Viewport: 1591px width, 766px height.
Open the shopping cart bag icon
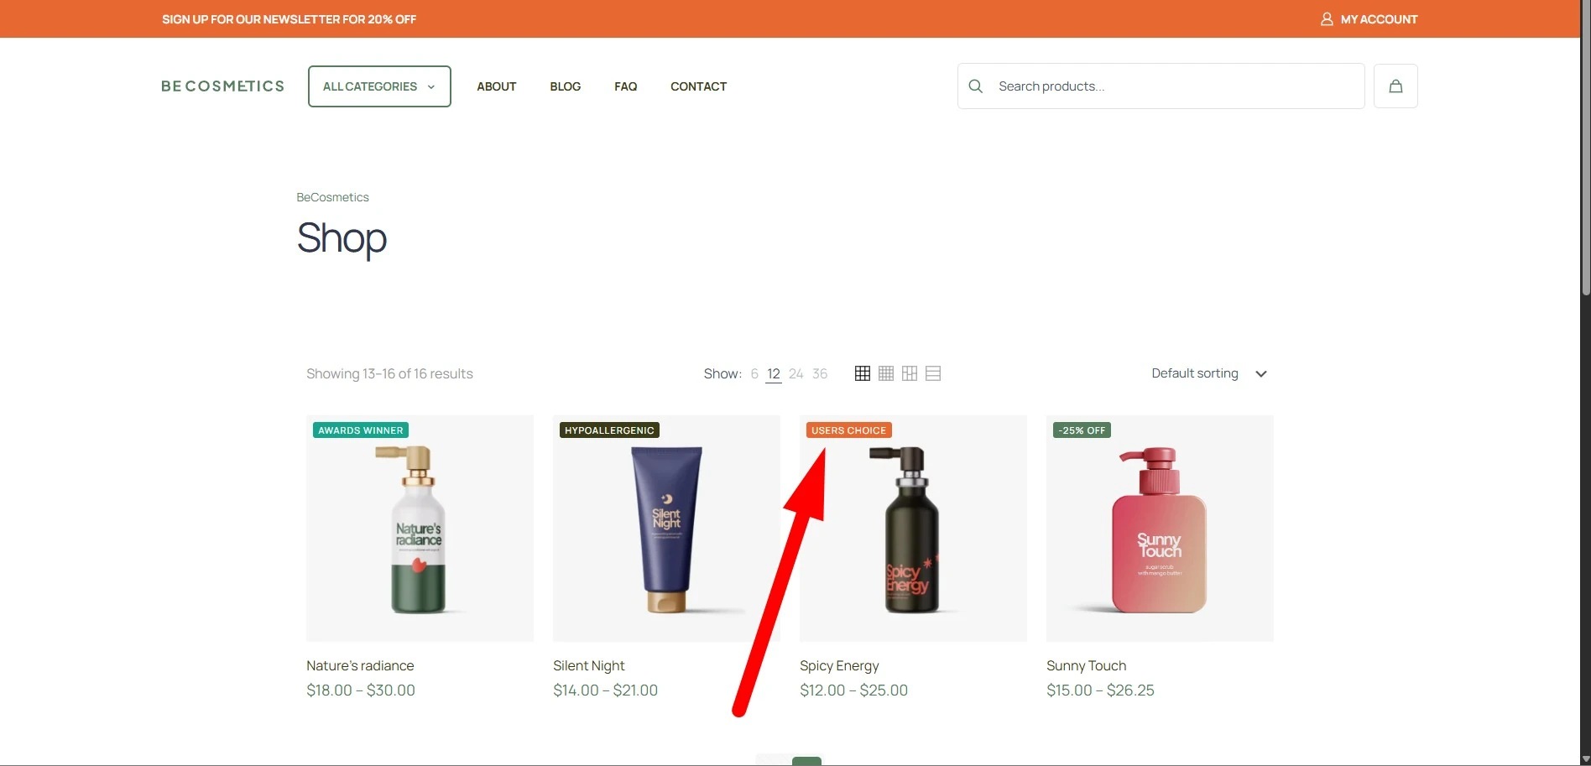tap(1395, 86)
